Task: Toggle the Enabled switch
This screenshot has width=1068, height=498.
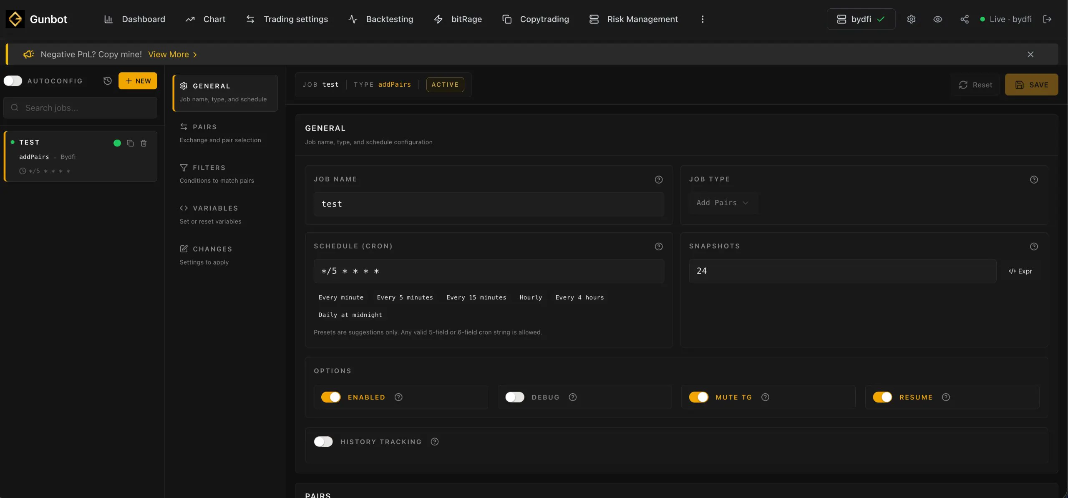Action: pos(331,397)
